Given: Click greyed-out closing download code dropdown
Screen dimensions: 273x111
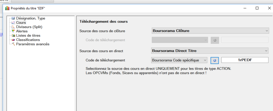Looking at the screenshot, I should click(x=179, y=40).
